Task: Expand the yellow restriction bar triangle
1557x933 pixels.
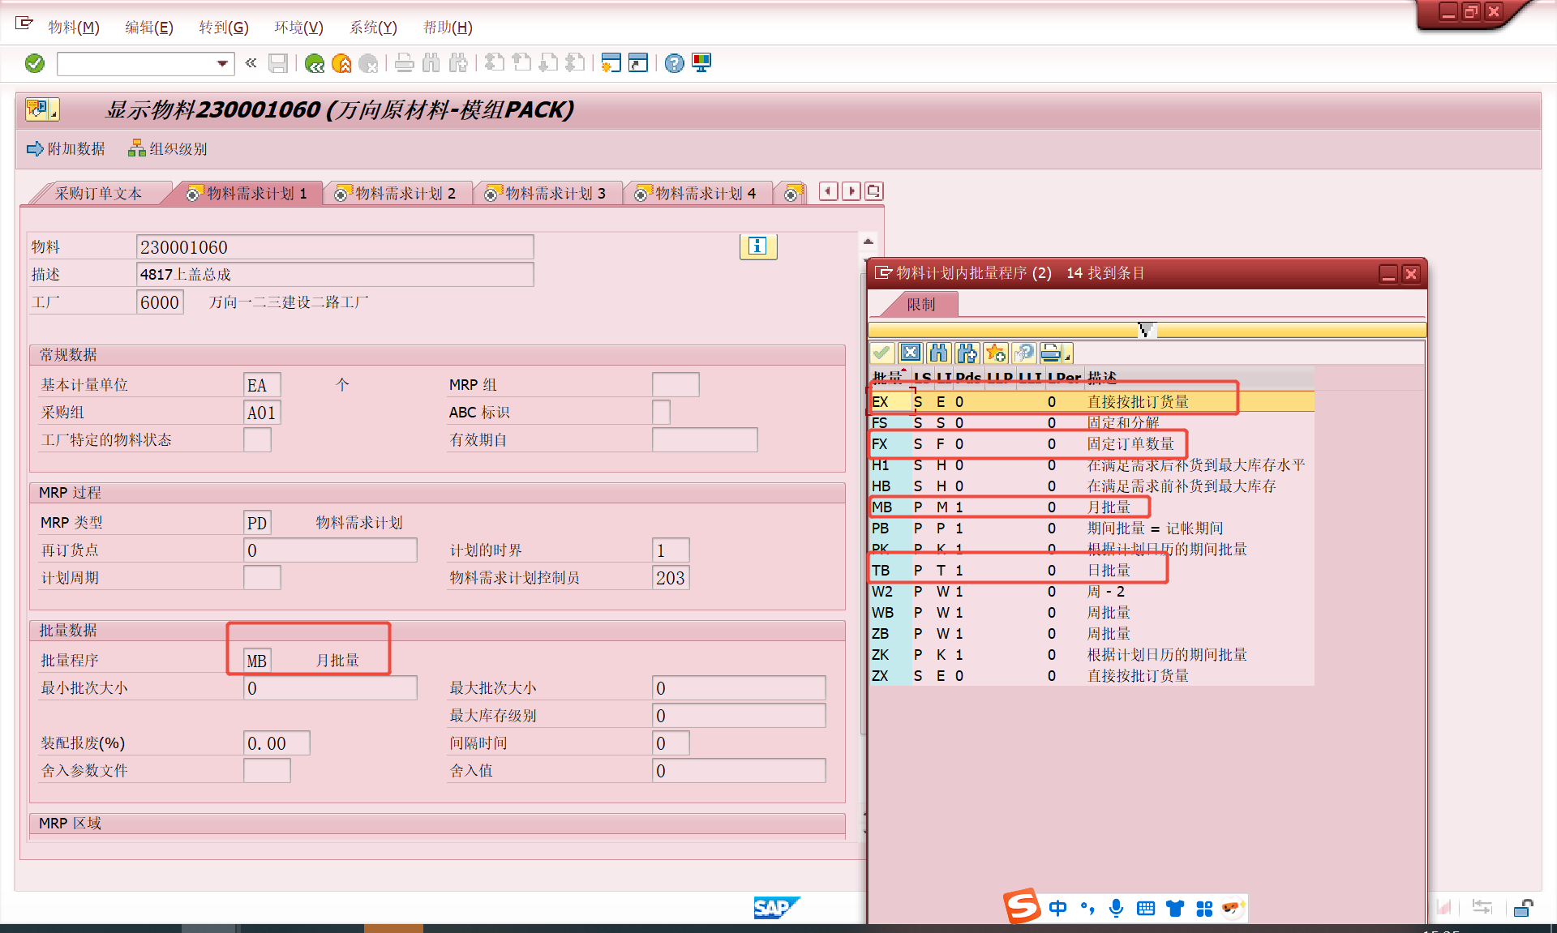Action: tap(1146, 330)
